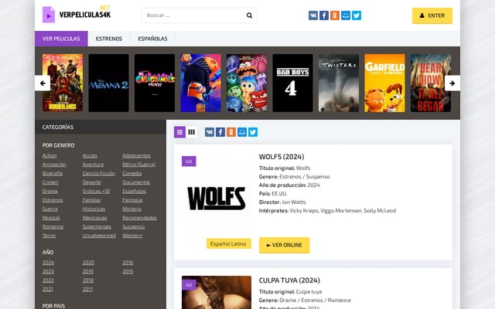Share via Odnoklassniki icon above movie list

(231, 132)
